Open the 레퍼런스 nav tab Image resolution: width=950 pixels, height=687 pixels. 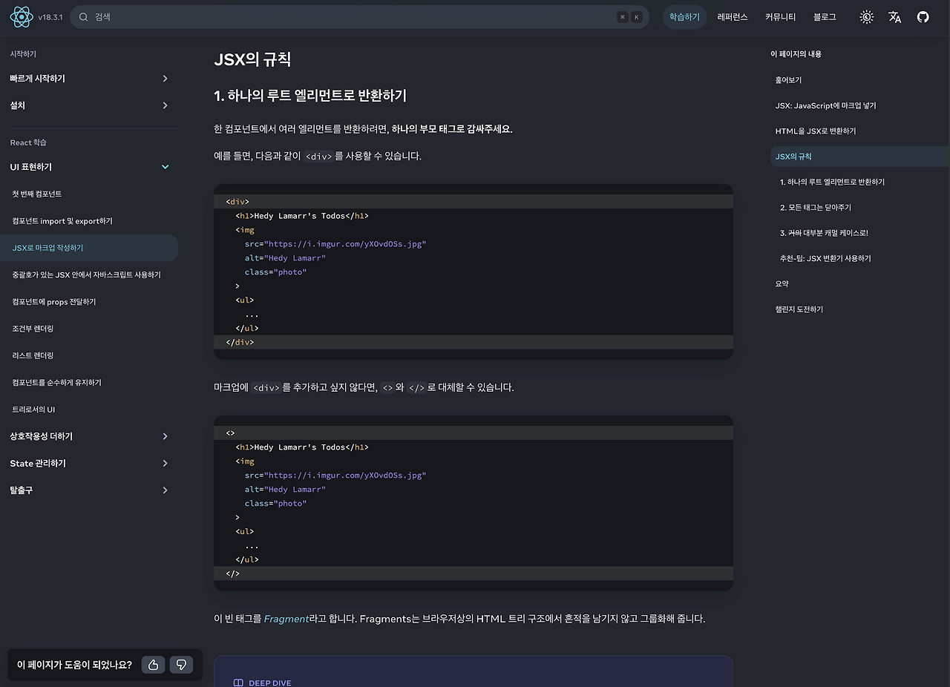coord(733,17)
